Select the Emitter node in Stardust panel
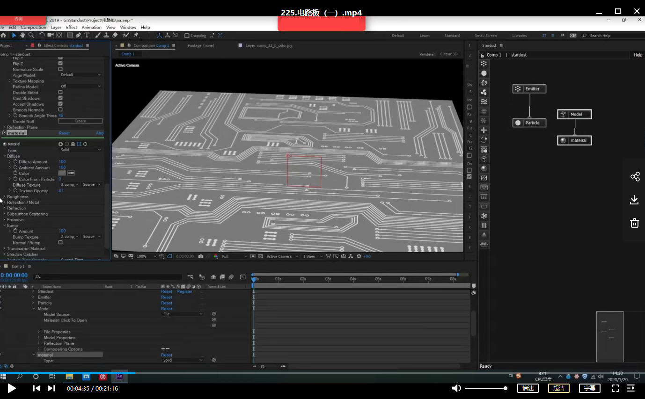The width and height of the screenshot is (645, 399). (529, 89)
